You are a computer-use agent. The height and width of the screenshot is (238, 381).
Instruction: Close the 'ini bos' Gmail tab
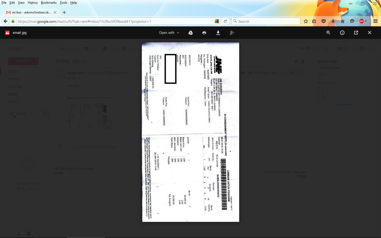click(55, 12)
